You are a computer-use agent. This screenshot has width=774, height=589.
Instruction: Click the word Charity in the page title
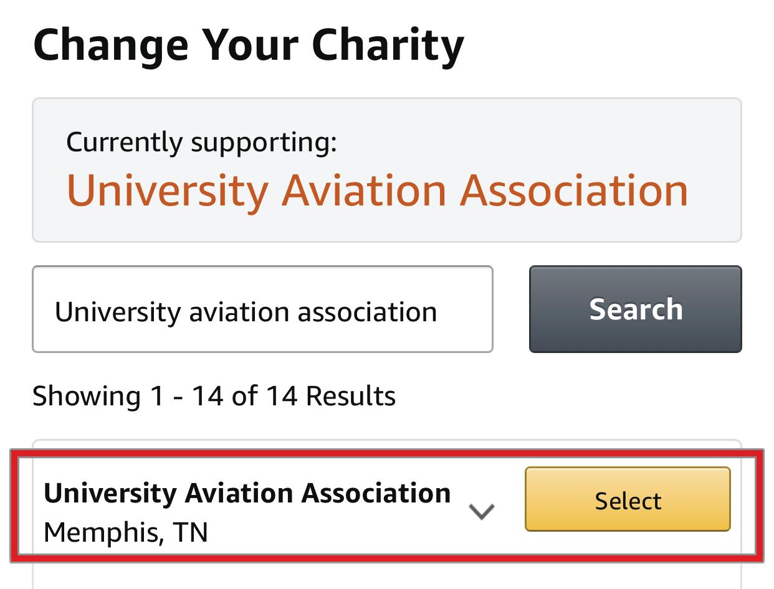click(x=388, y=46)
